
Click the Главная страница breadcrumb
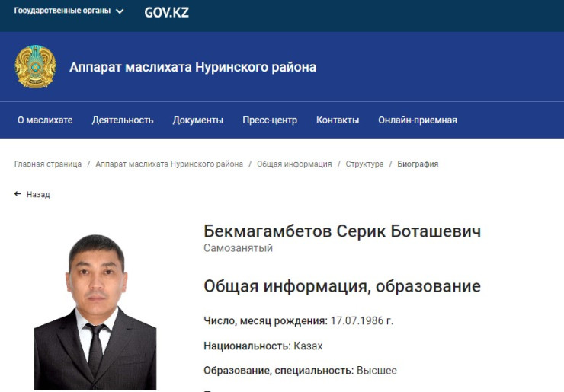[48, 164]
